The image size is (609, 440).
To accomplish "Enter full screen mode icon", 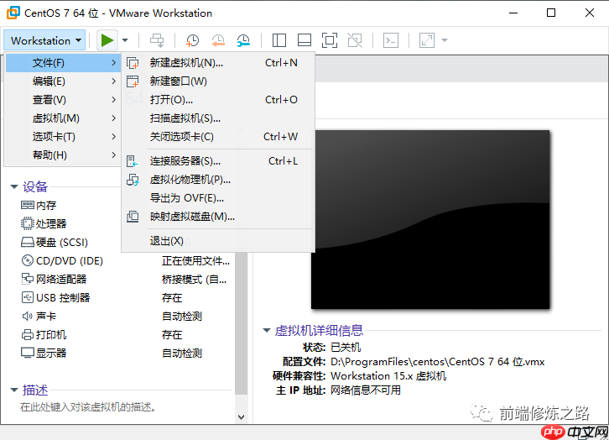I will pyautogui.click(x=330, y=40).
